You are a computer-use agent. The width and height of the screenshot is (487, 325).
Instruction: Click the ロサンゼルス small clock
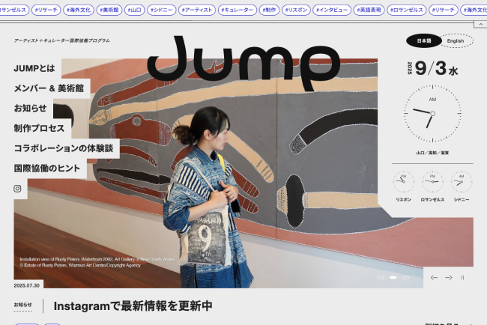432,181
